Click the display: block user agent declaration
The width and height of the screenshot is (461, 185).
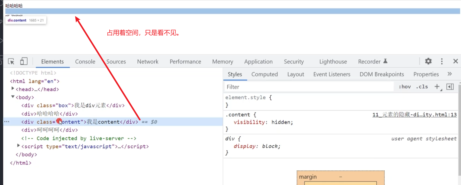click(257, 146)
